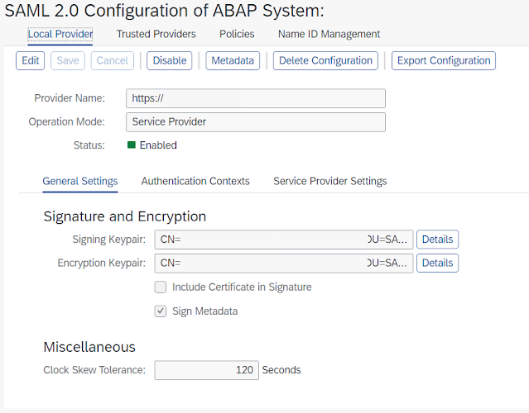Image resolution: width=529 pixels, height=413 pixels.
Task: Toggle the Sign Metadata checkbox
Action: pos(161,311)
